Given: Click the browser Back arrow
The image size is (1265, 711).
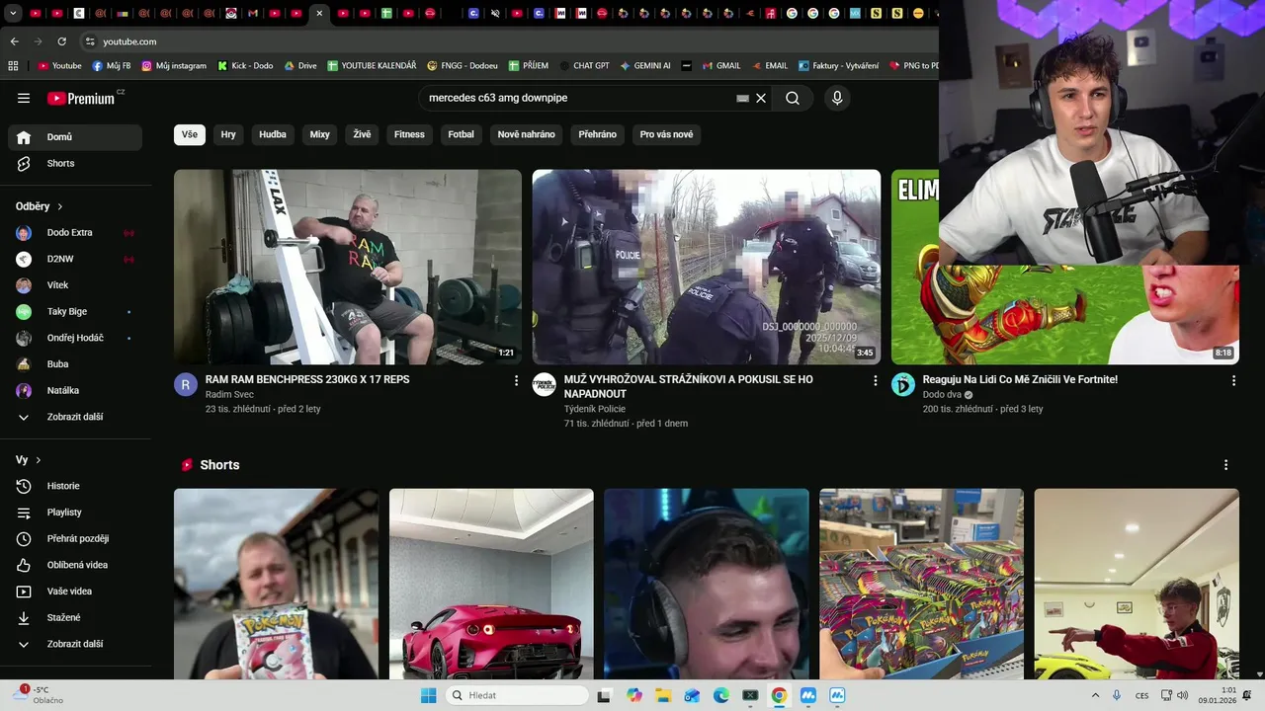Looking at the screenshot, I should (14, 41).
